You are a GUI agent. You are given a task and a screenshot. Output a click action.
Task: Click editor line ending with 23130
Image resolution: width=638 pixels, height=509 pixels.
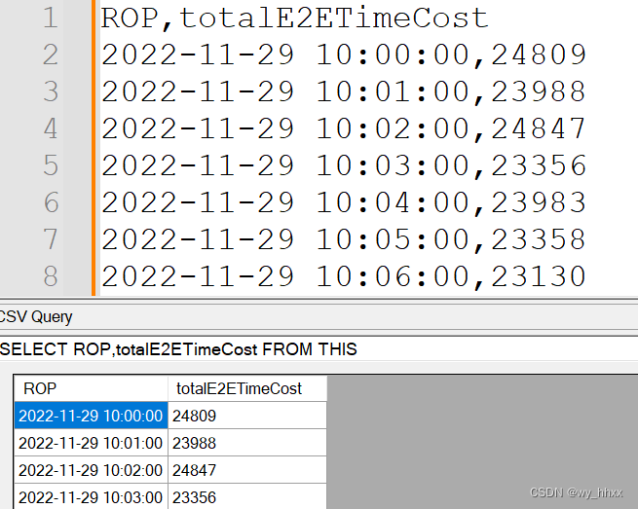pyautogui.click(x=344, y=276)
